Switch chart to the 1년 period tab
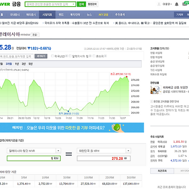Viewport: 189px width, 189px height. pos(17,64)
